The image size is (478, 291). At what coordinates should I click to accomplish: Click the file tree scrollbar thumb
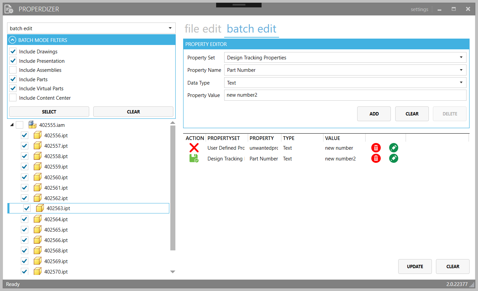pyautogui.click(x=173, y=188)
